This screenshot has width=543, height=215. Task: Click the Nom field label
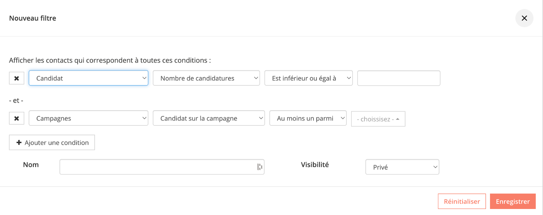31,165
